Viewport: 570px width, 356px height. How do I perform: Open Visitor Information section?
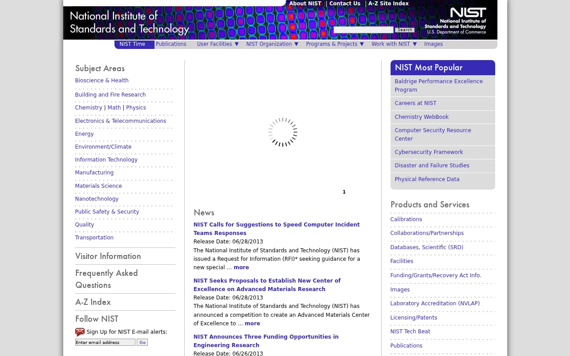(108, 256)
